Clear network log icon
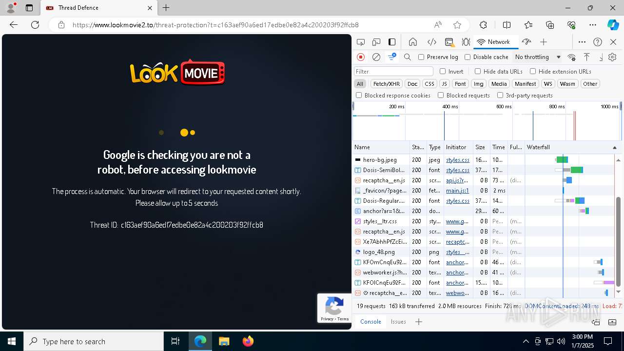This screenshot has height=351, width=624. pyautogui.click(x=376, y=57)
